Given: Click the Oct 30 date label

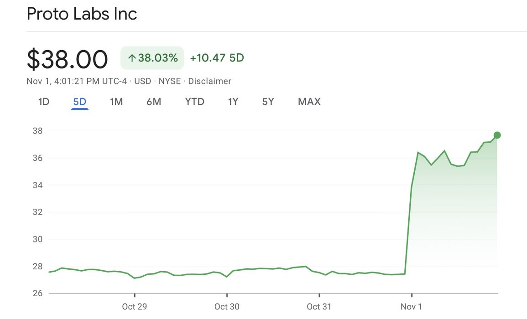Looking at the screenshot, I should click(x=227, y=307).
